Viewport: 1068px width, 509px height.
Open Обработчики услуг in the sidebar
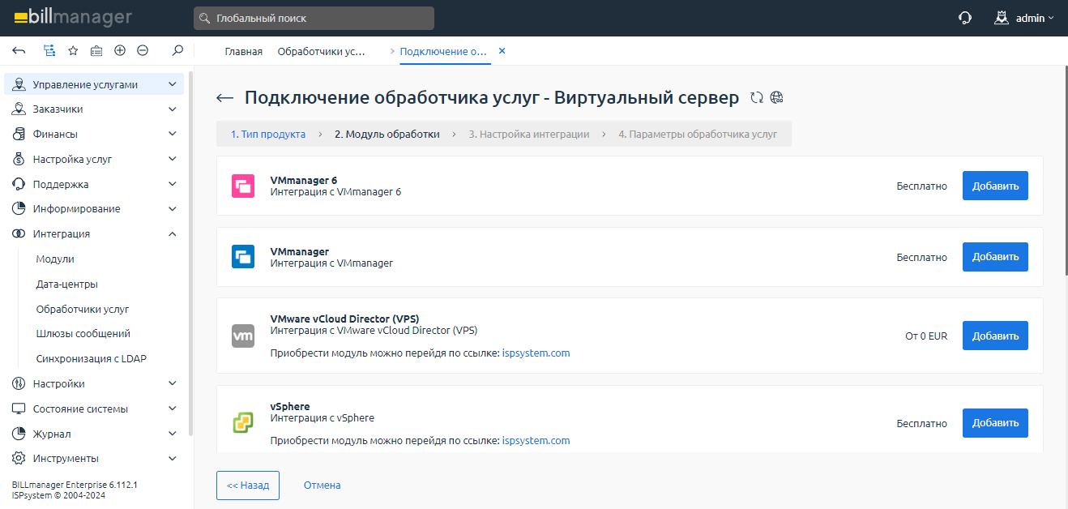coord(83,309)
